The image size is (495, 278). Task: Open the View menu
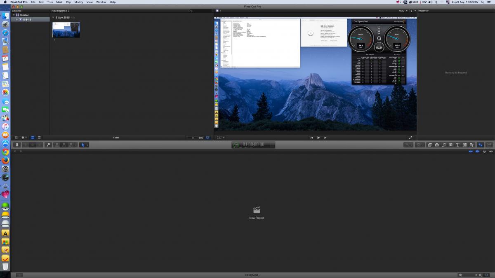90,2
